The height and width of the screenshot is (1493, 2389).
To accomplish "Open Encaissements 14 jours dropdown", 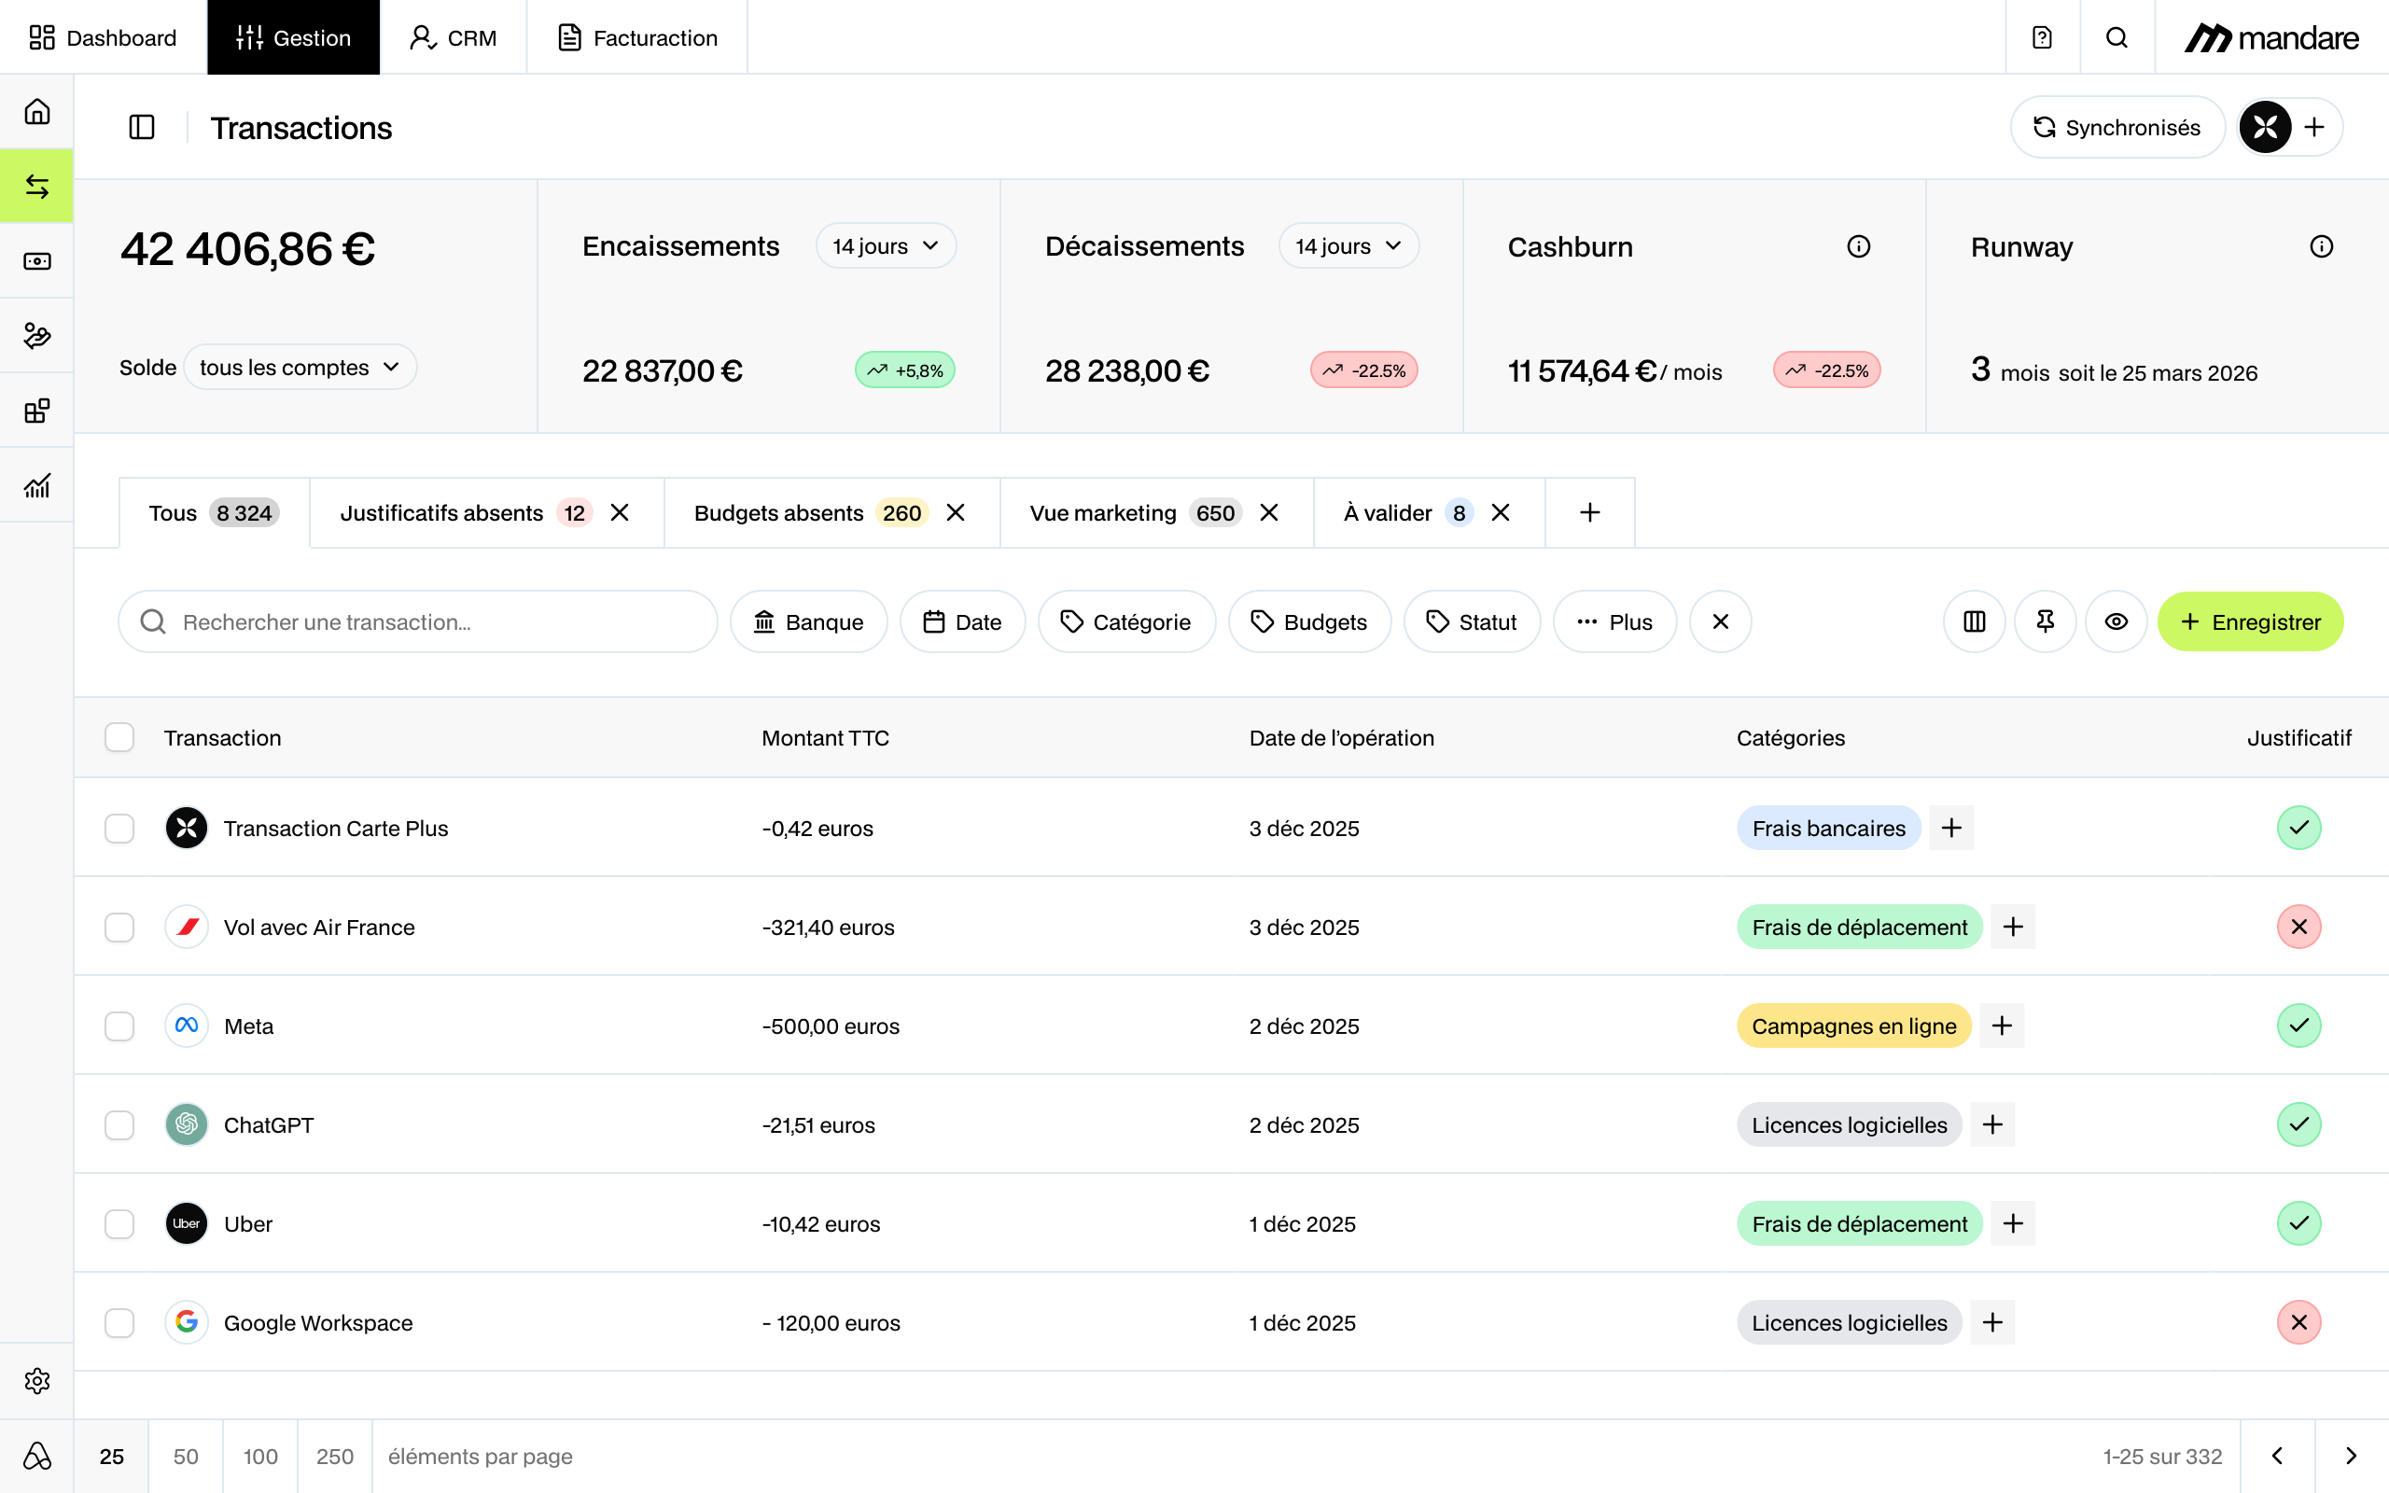I will point(886,247).
